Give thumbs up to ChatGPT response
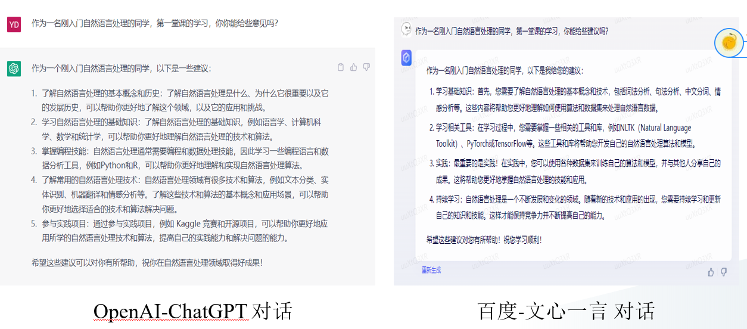This screenshot has height=329, width=747. 354,67
